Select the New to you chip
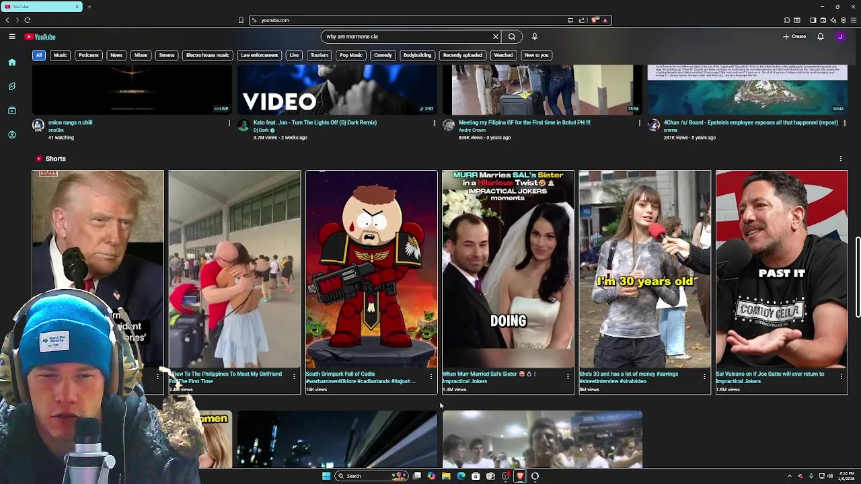861x484 pixels. coord(537,55)
